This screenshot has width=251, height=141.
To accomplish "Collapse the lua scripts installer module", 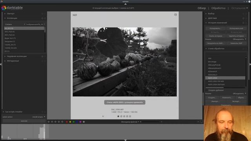I will (4, 112).
